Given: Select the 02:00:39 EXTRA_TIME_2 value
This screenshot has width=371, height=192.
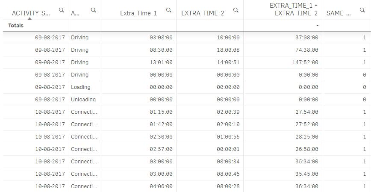Looking at the screenshot, I should pos(228,112).
